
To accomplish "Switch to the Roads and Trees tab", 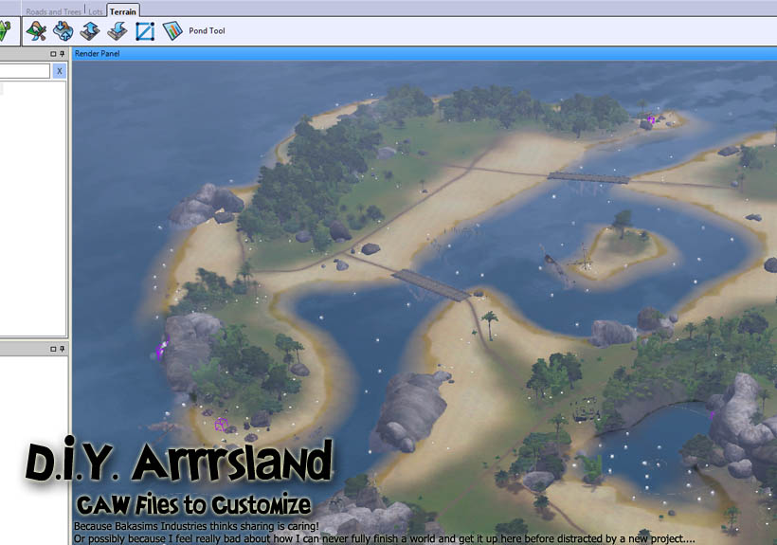I will coord(53,11).
